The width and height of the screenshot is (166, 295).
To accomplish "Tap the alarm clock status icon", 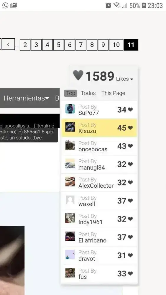I will [x=108, y=5].
